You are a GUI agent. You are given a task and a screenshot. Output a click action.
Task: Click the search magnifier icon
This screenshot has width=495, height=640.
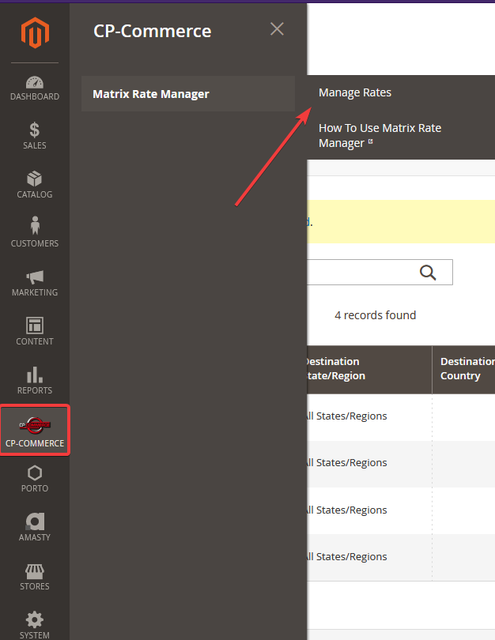[428, 273]
